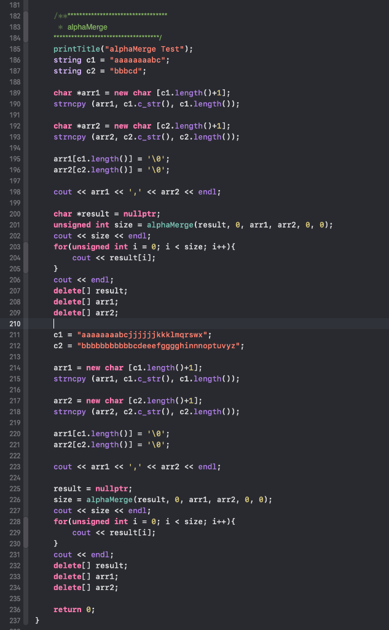
Task: Click the closing brace on line 237
Action: pos(37,621)
